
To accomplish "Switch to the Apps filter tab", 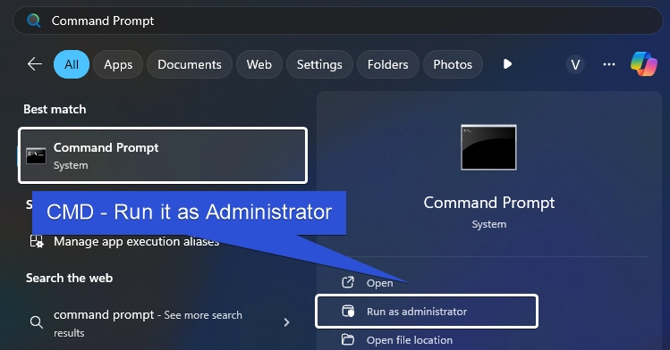I will point(118,64).
